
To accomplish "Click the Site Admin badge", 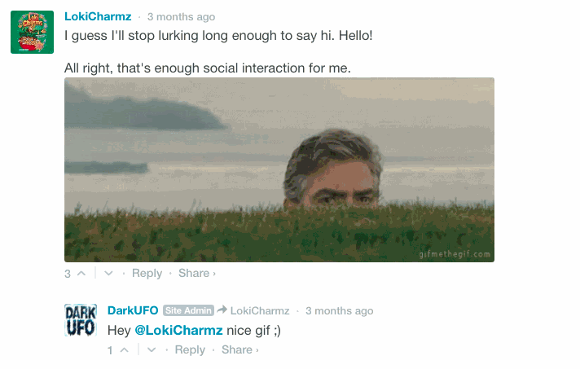I will (188, 310).
